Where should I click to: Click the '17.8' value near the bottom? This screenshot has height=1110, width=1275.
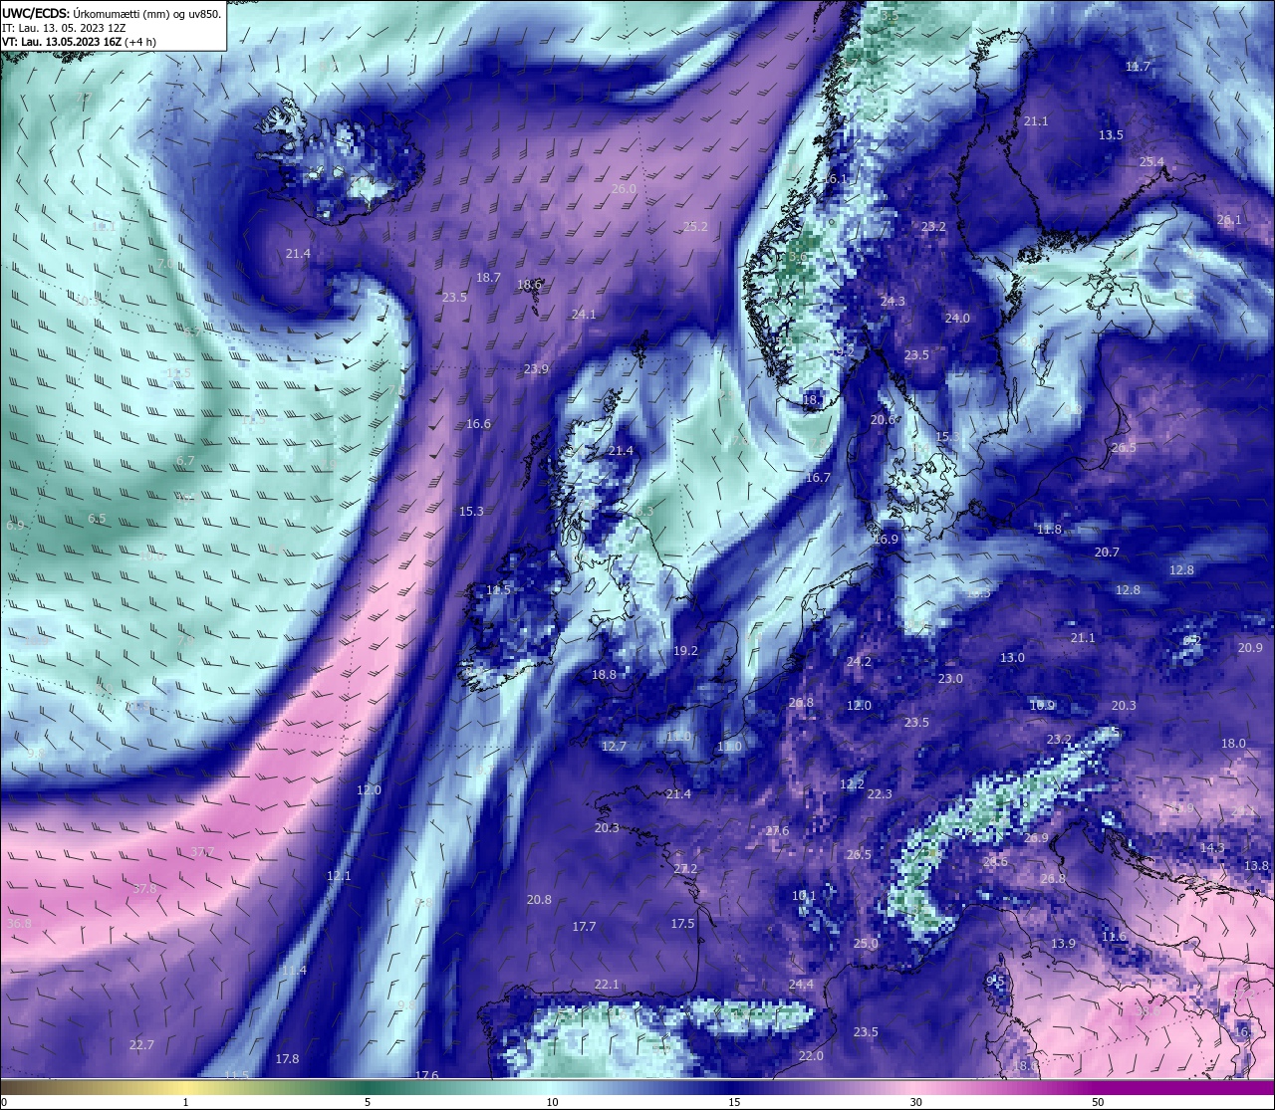[287, 1059]
